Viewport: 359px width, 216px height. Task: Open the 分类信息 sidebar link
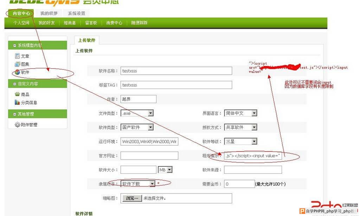tap(29, 103)
